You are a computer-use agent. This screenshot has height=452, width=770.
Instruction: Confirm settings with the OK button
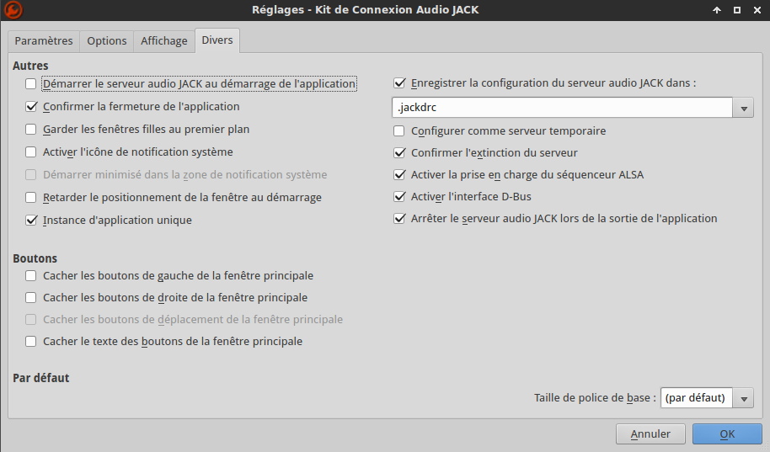click(727, 434)
